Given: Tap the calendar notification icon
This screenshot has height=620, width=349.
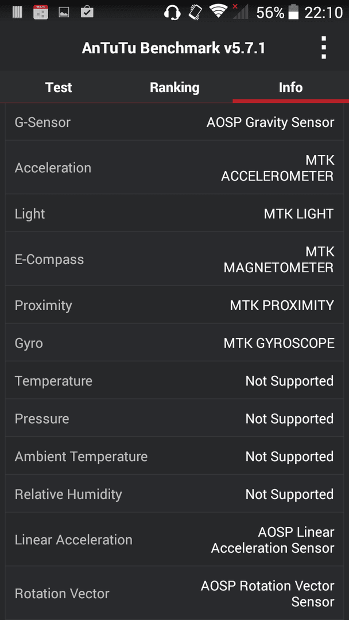Looking at the screenshot, I should (40, 12).
